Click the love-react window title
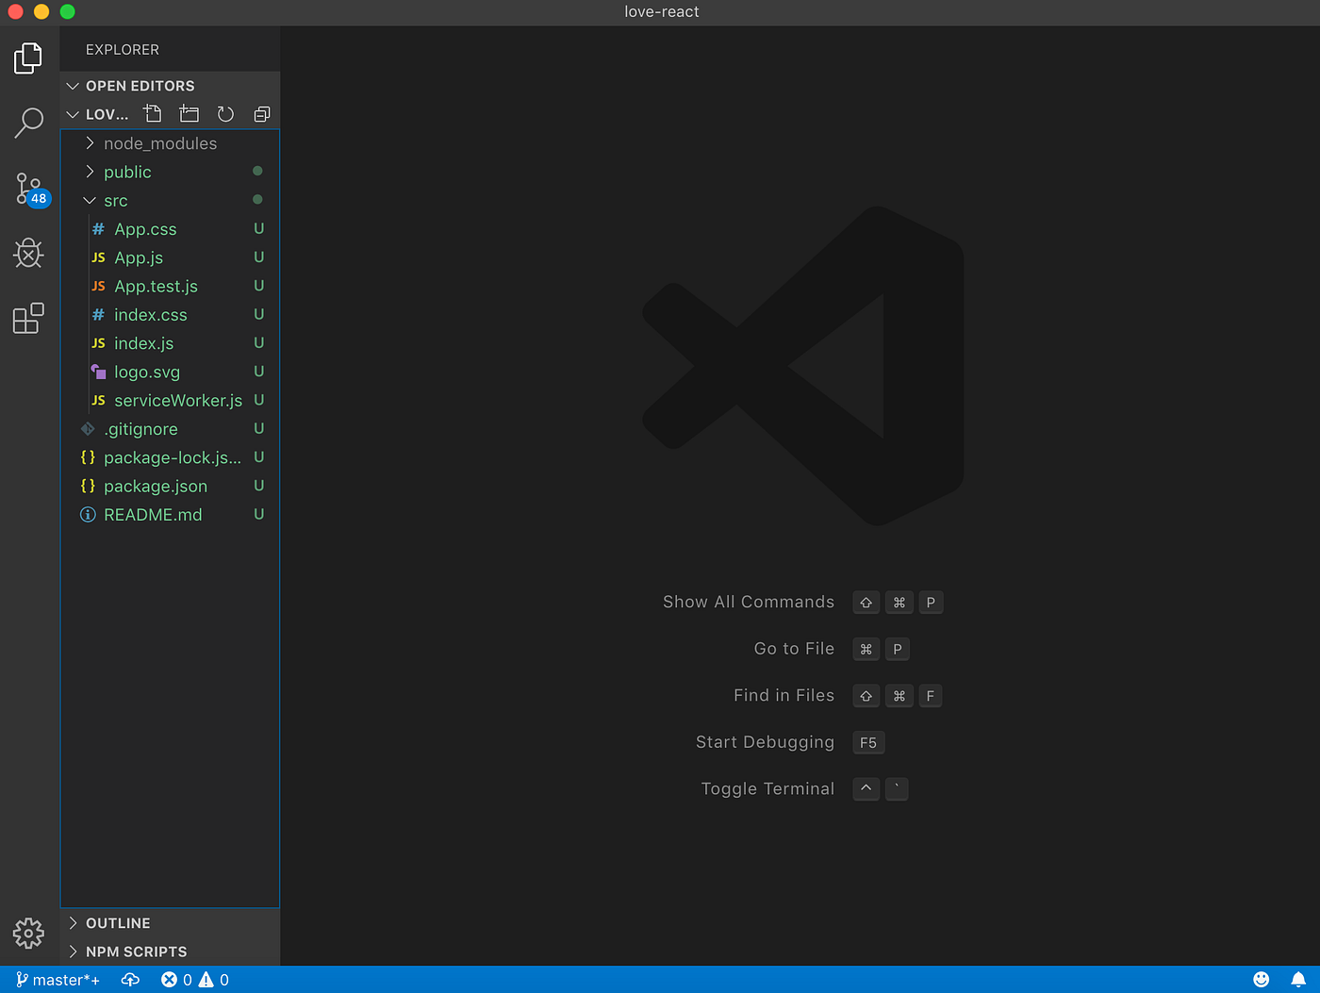This screenshot has height=993, width=1320. click(x=662, y=11)
